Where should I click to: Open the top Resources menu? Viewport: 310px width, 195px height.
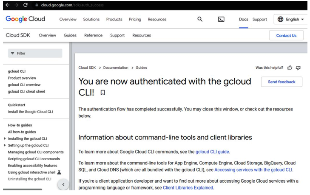coord(157,20)
